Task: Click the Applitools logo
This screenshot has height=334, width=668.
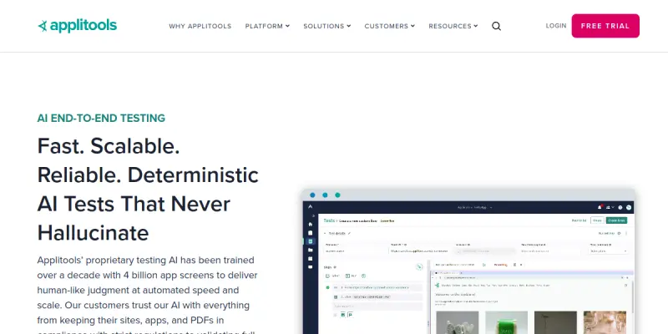Action: point(77,26)
